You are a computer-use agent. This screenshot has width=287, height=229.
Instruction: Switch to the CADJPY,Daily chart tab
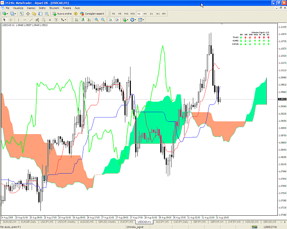coord(181,222)
